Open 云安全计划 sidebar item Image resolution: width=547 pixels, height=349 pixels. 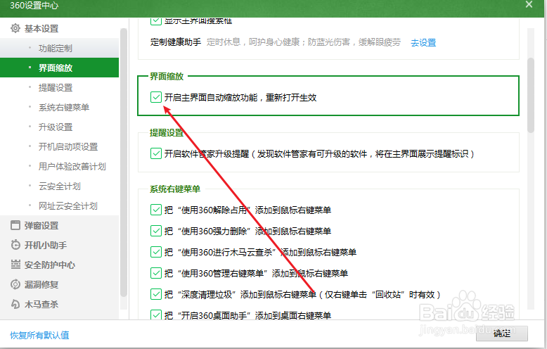[x=59, y=186]
